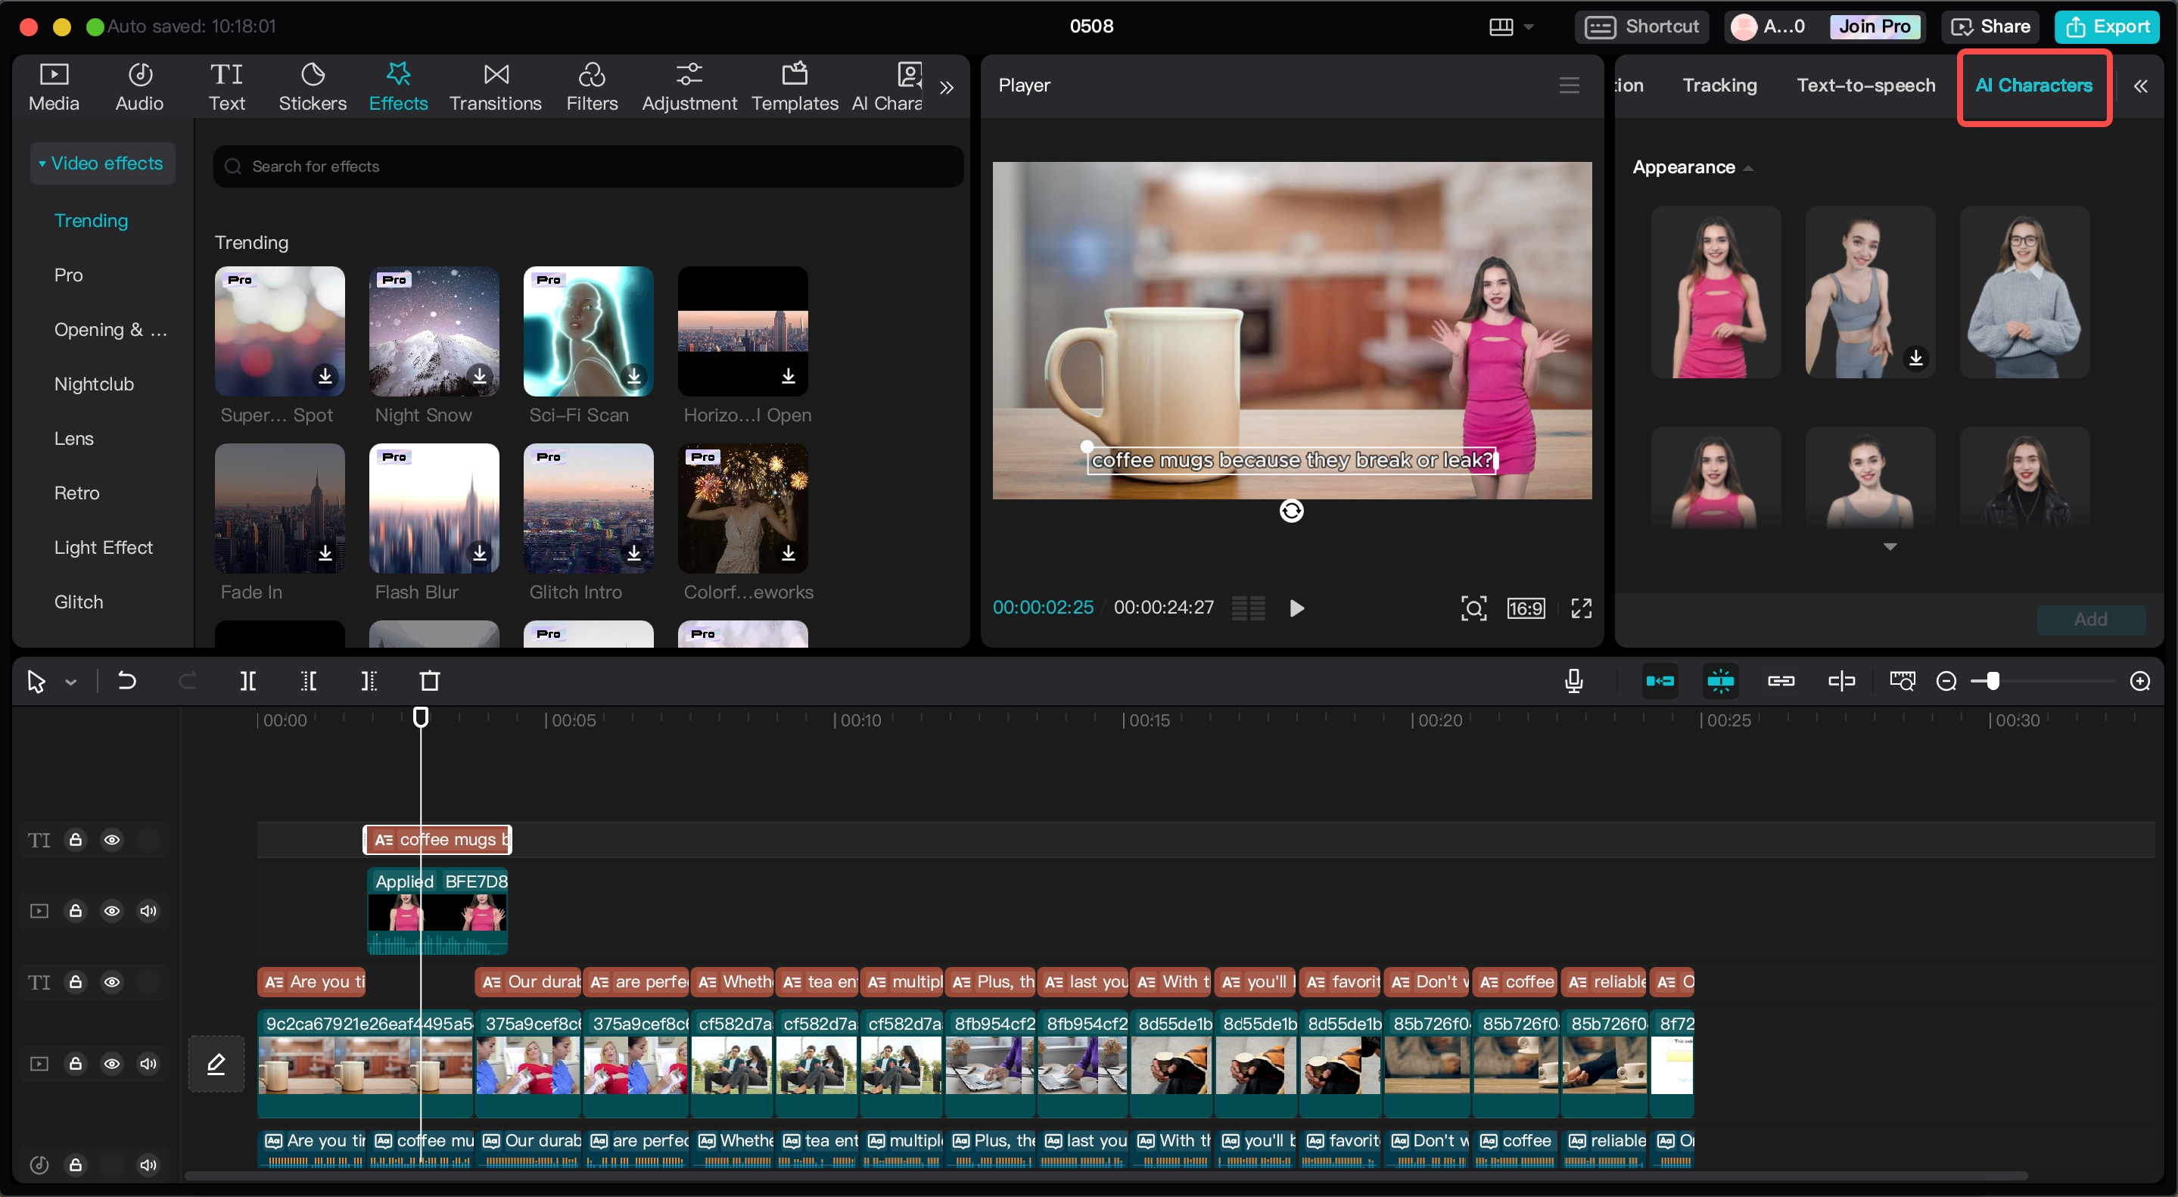Click the zoom-in timeline plus icon
Screen dimensions: 2178x1197
[x=2140, y=681]
